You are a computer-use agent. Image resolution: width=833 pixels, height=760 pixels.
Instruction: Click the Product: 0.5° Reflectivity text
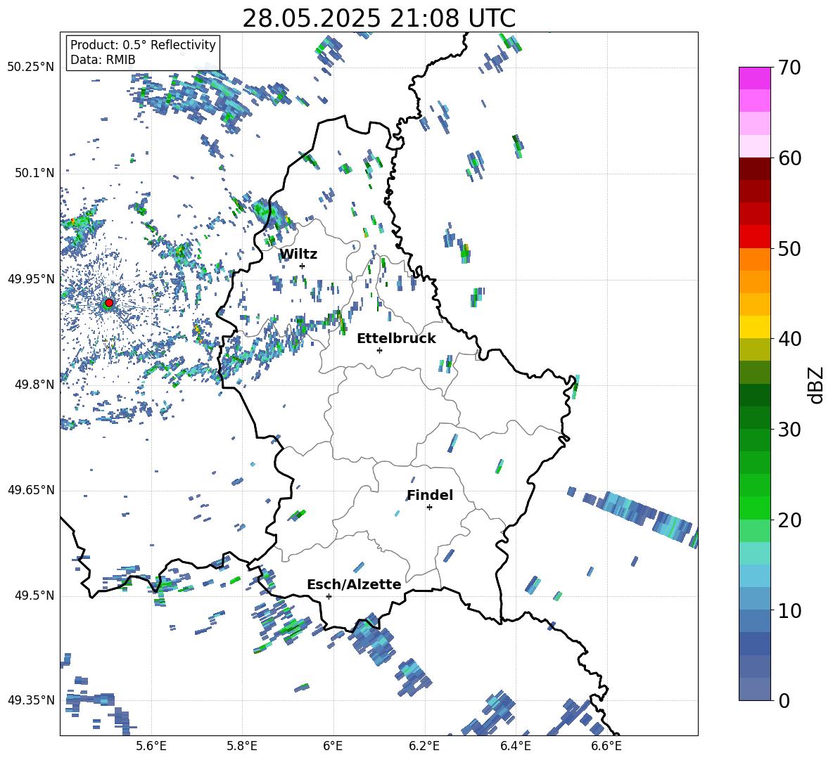tap(143, 44)
